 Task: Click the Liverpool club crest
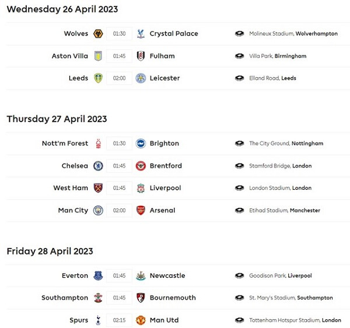(x=140, y=188)
